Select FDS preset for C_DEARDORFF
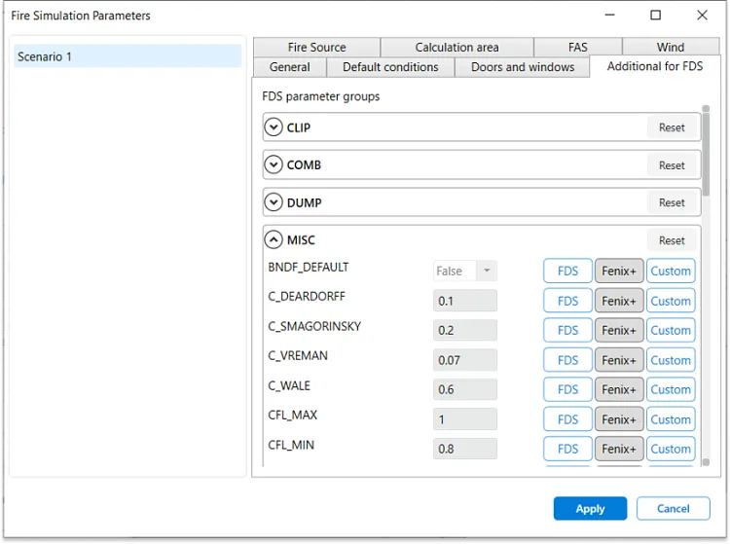 [x=567, y=301]
